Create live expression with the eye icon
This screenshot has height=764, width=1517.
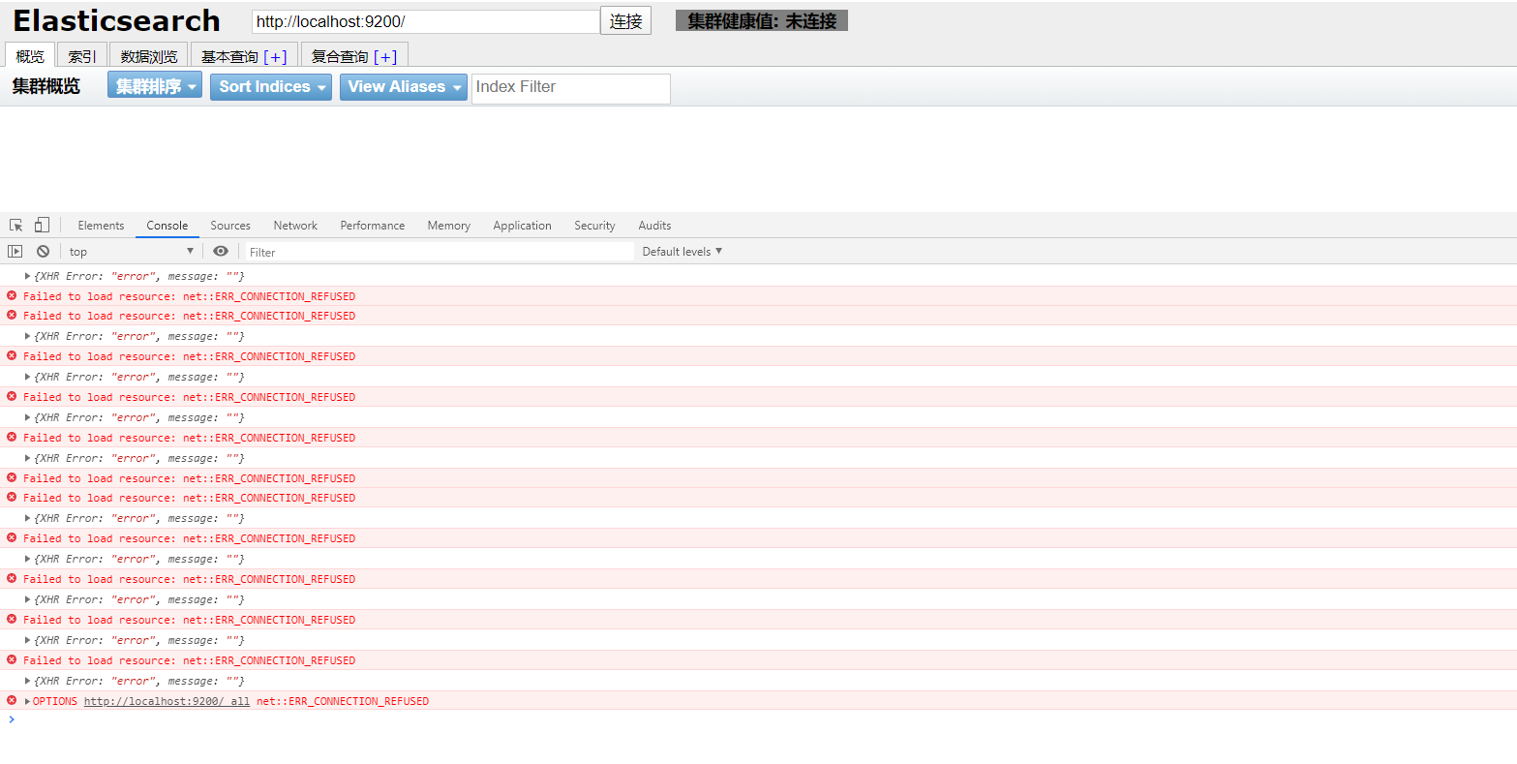(221, 251)
